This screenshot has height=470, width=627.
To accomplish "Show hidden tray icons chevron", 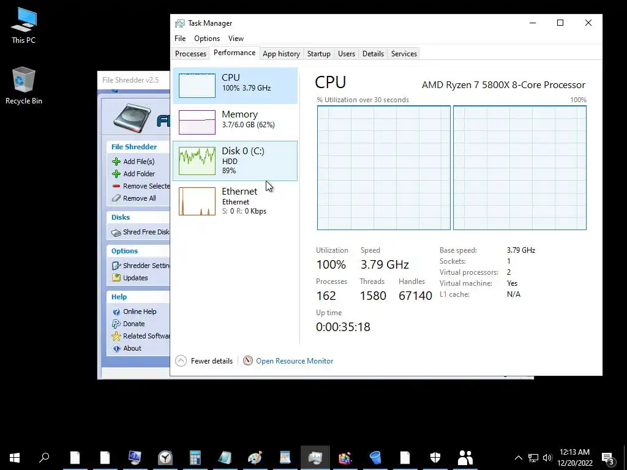I will (518, 458).
